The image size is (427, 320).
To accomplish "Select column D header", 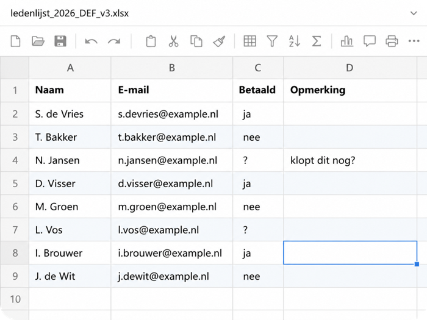I will 350,68.
